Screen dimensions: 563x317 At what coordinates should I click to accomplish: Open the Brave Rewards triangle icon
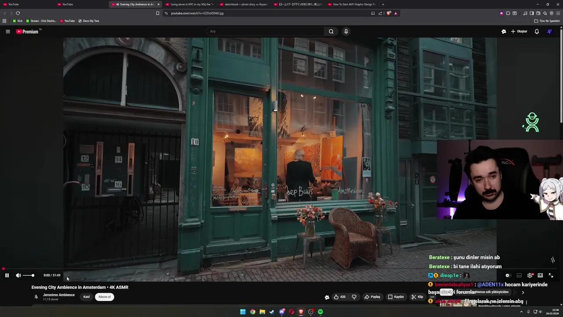pos(396,13)
